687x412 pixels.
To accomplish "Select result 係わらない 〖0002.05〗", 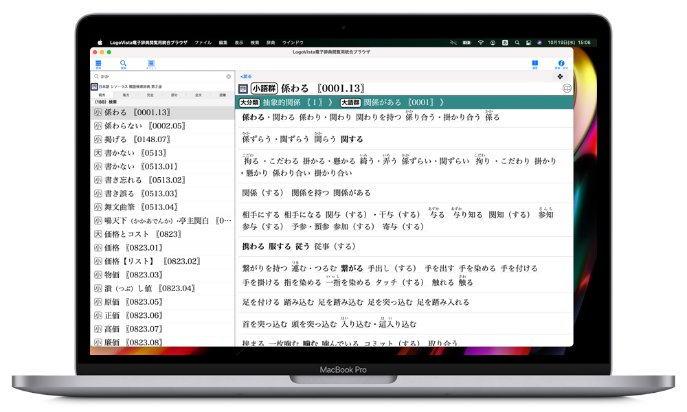I will 163,126.
